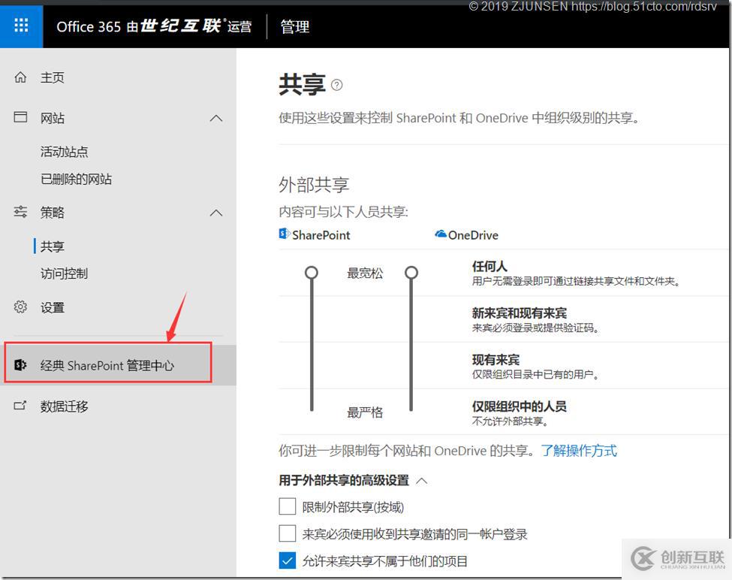This screenshot has width=732, height=580.
Task: Click the 网站 sites icon
Action: pyautogui.click(x=20, y=117)
